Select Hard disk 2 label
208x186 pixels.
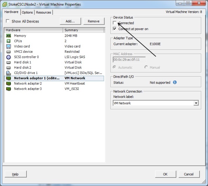click(23, 67)
